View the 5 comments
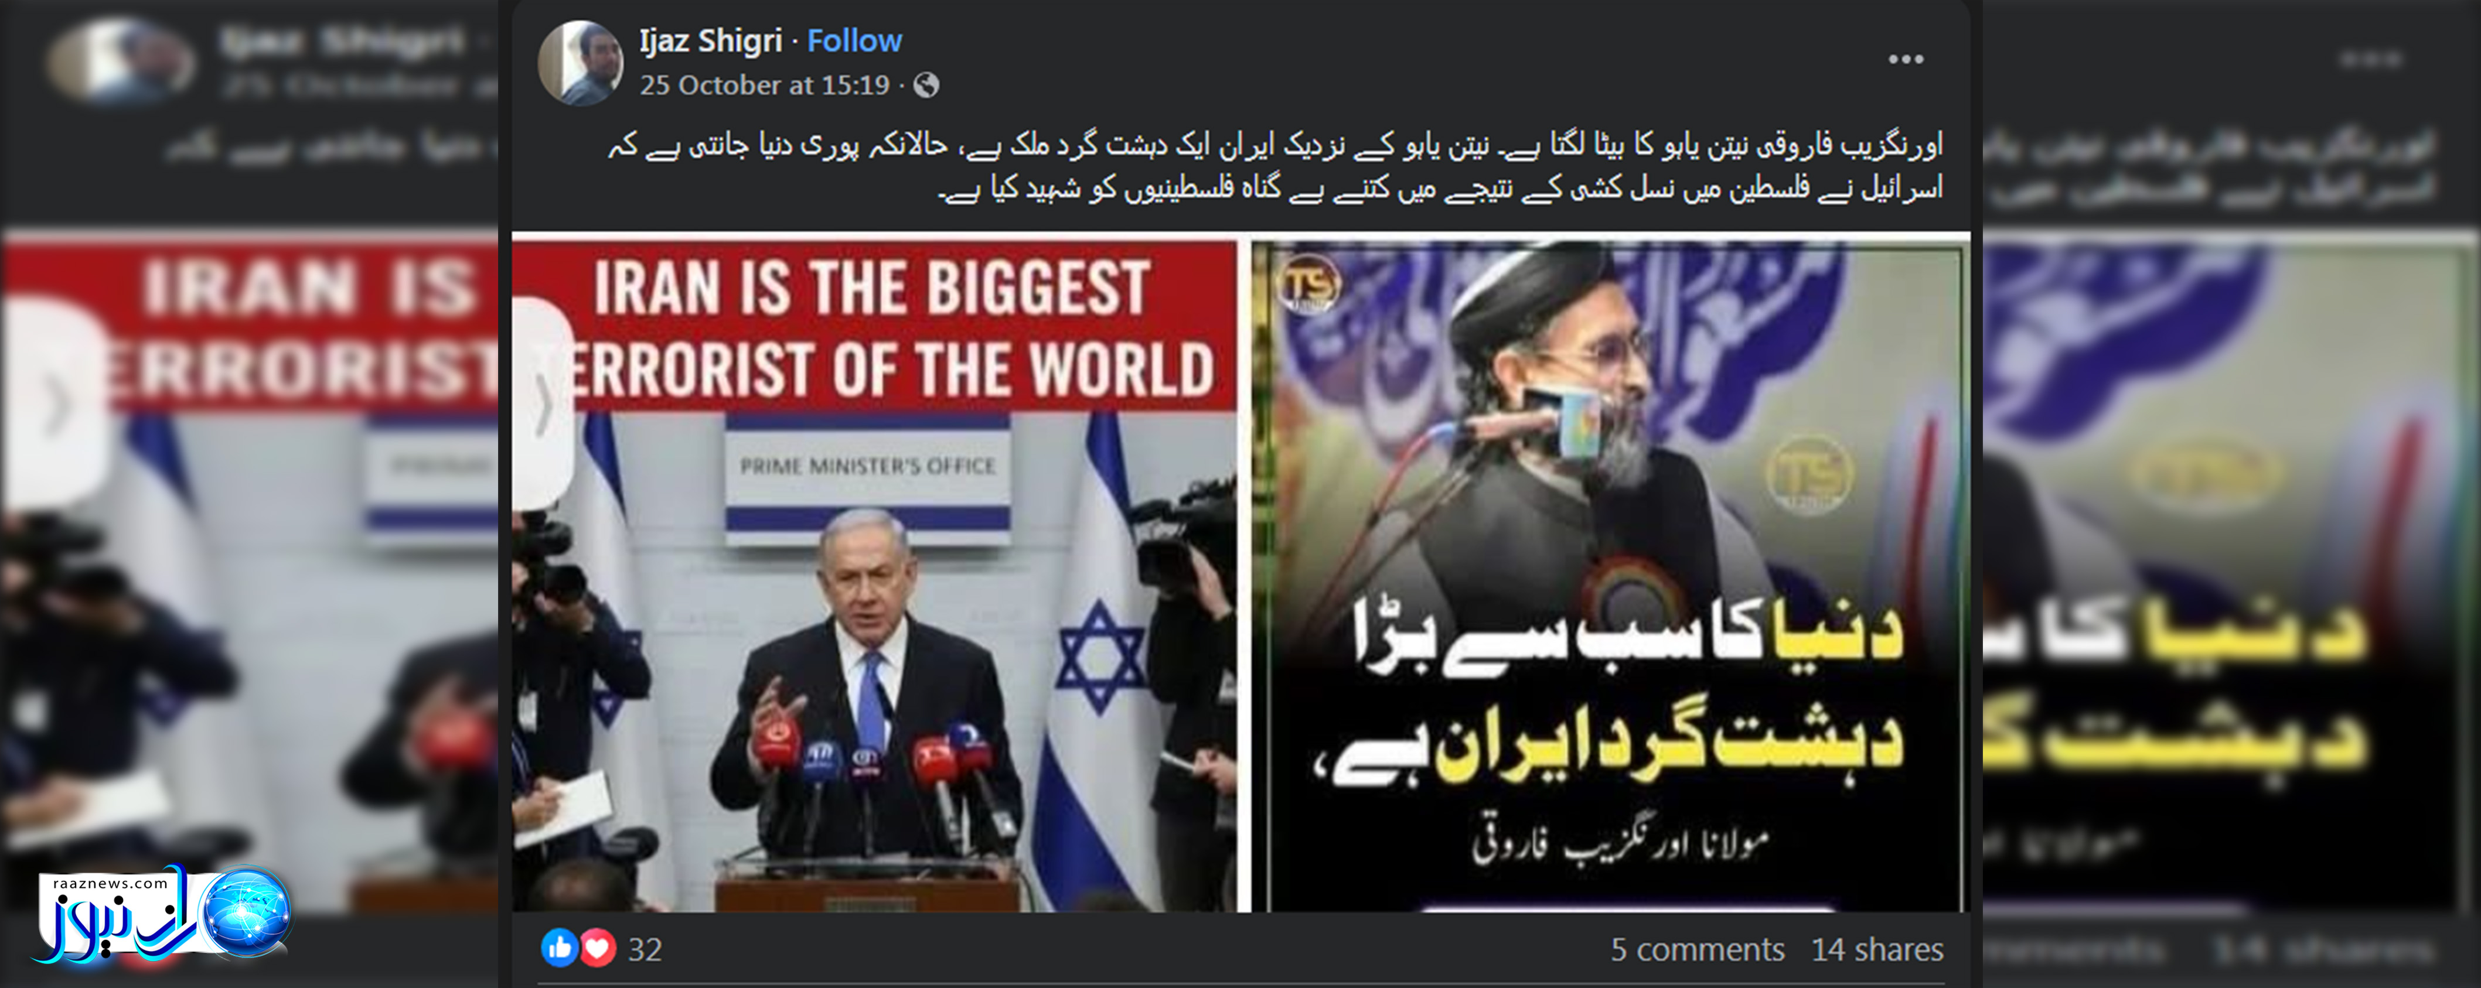 [x=1697, y=949]
